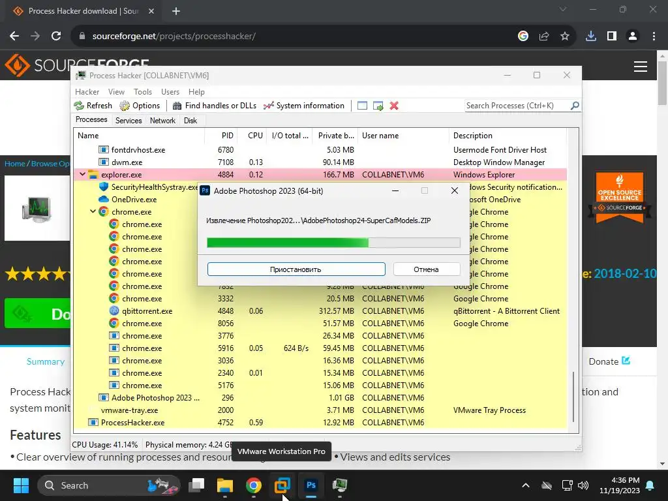This screenshot has height=501, width=668.
Task: Select the fontdrvhost.exe process row
Action: 320,149
